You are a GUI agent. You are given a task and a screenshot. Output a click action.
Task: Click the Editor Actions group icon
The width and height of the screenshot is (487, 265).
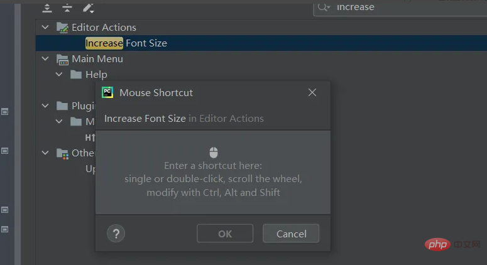click(62, 27)
